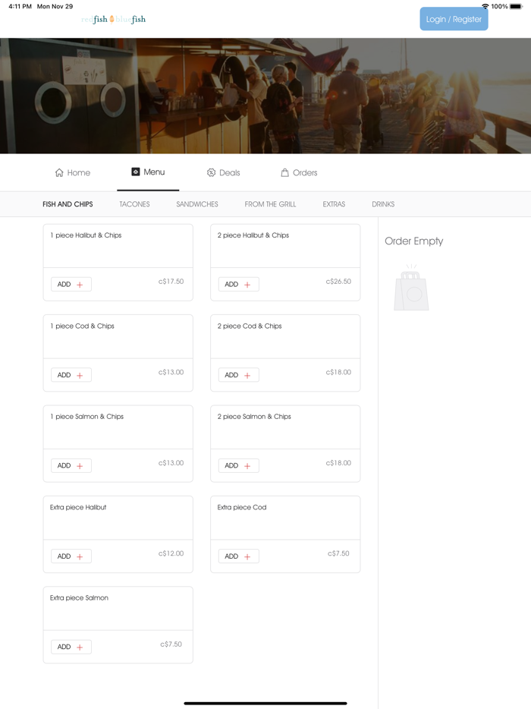Image resolution: width=531 pixels, height=709 pixels.
Task: Add Extra piece Cod to order
Action: point(239,556)
